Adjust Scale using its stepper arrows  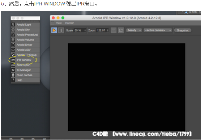point(85,30)
